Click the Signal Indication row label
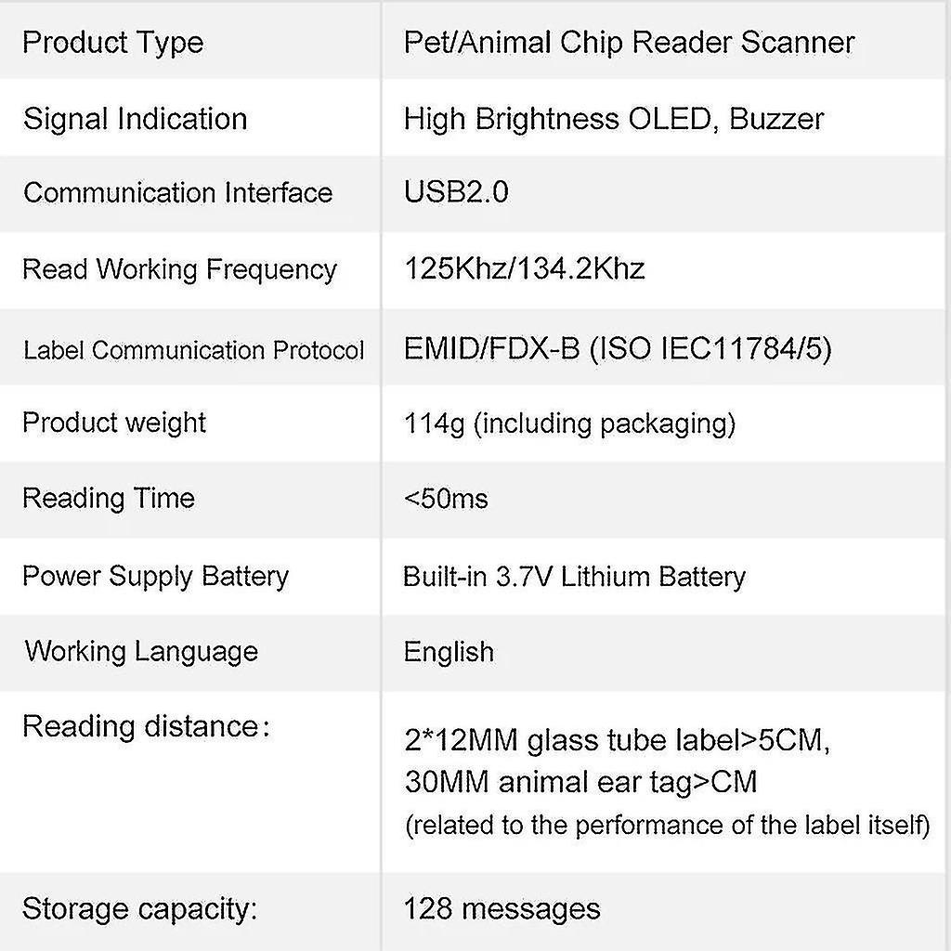Screen dimensions: 951x951 [x=135, y=119]
